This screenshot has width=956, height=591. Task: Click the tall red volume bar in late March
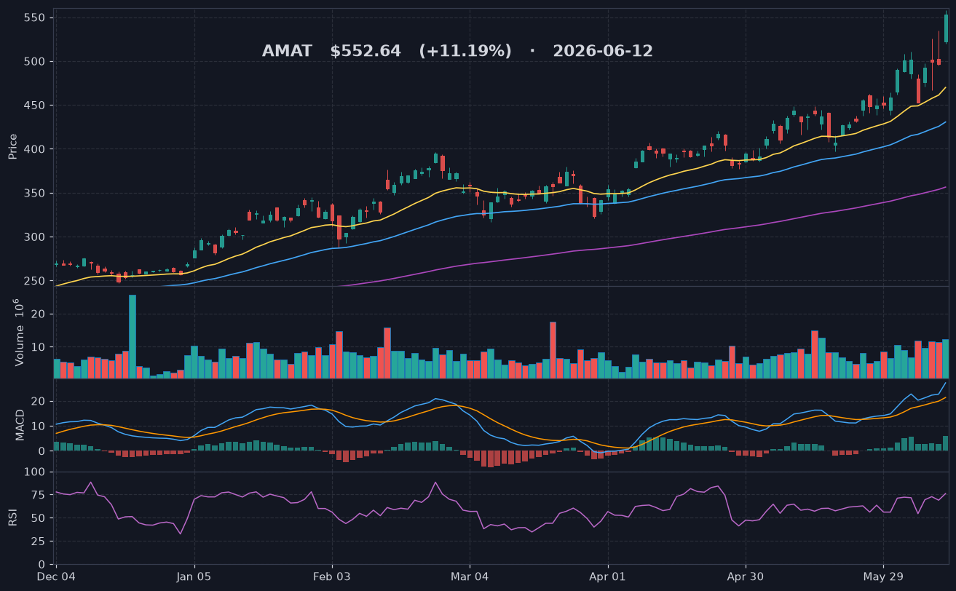point(553,350)
